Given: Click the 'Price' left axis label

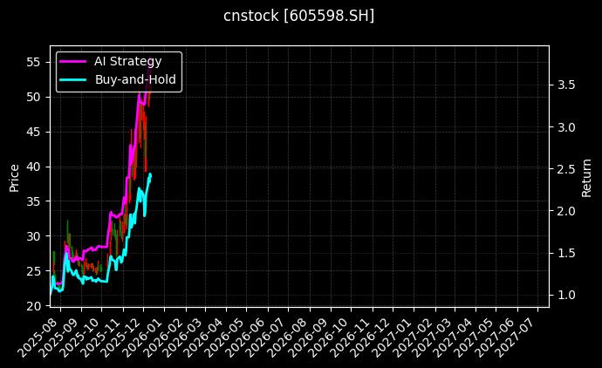Looking at the screenshot, I should coord(14,176).
